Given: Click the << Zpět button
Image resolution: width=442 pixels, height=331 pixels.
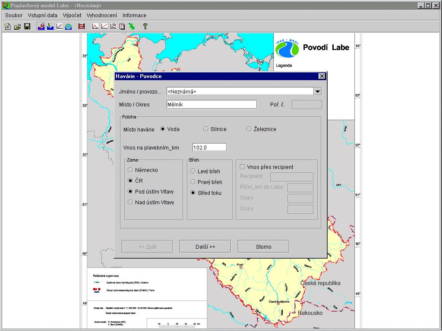Looking at the screenshot, I should (147, 247).
